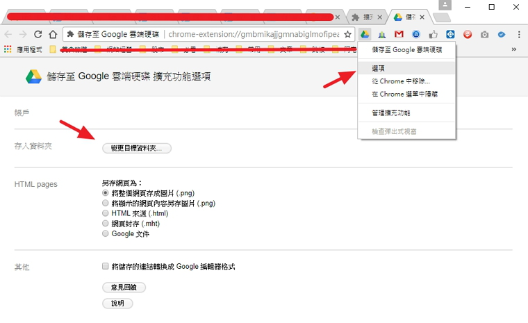Click the Save to Google Drive extension icon
This screenshot has height=323, width=528.
(365, 34)
